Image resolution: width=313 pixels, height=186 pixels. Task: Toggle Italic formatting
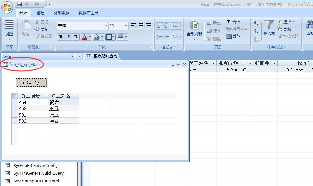point(68,37)
